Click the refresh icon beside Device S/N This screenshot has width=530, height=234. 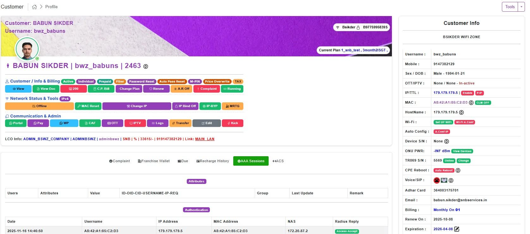pyautogui.click(x=447, y=141)
